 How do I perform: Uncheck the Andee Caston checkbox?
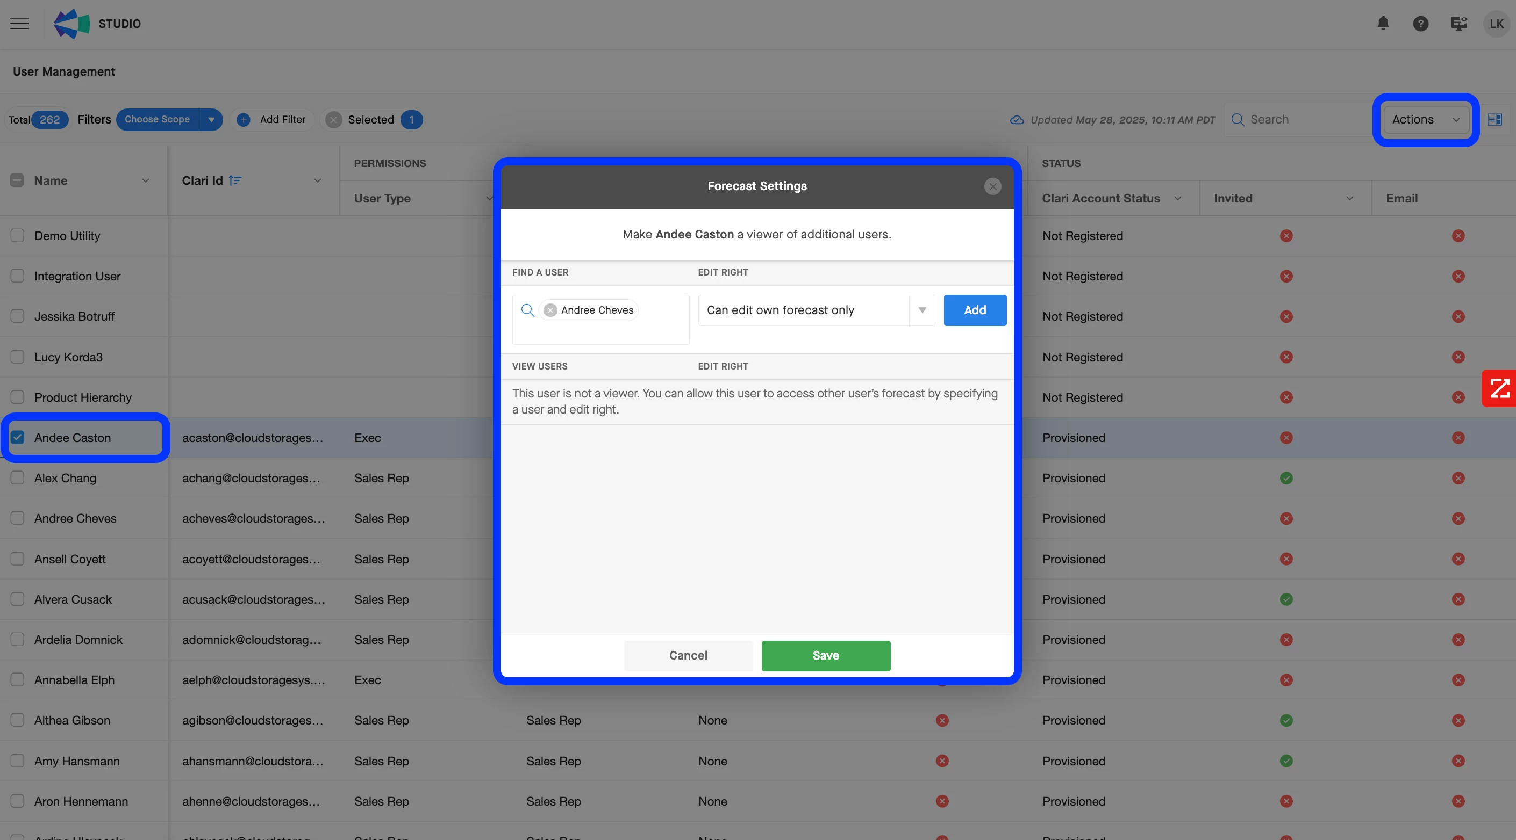(x=18, y=437)
